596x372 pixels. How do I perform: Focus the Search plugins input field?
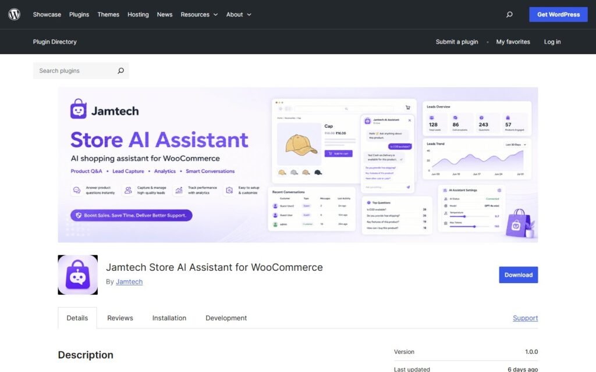tap(74, 70)
